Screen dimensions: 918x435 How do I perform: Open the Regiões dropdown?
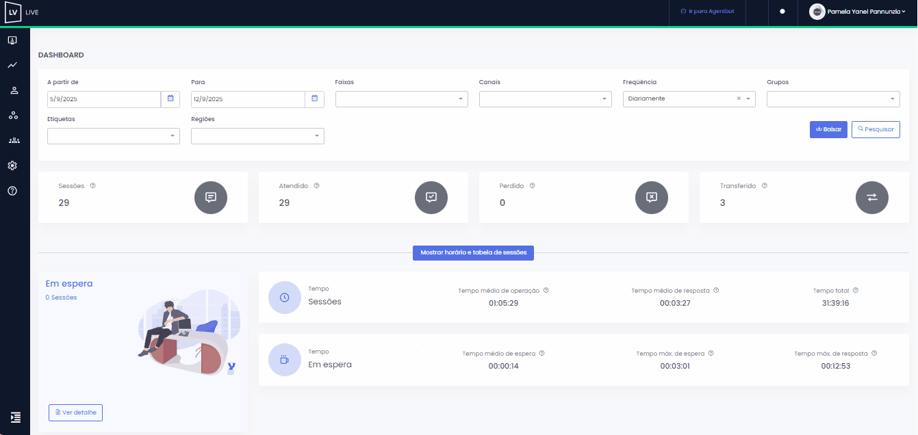257,136
